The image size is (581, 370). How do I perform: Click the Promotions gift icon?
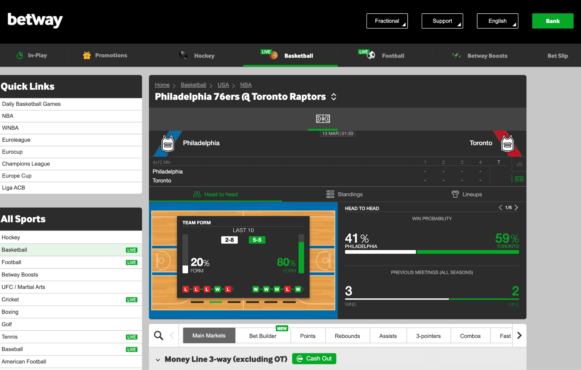[87, 55]
